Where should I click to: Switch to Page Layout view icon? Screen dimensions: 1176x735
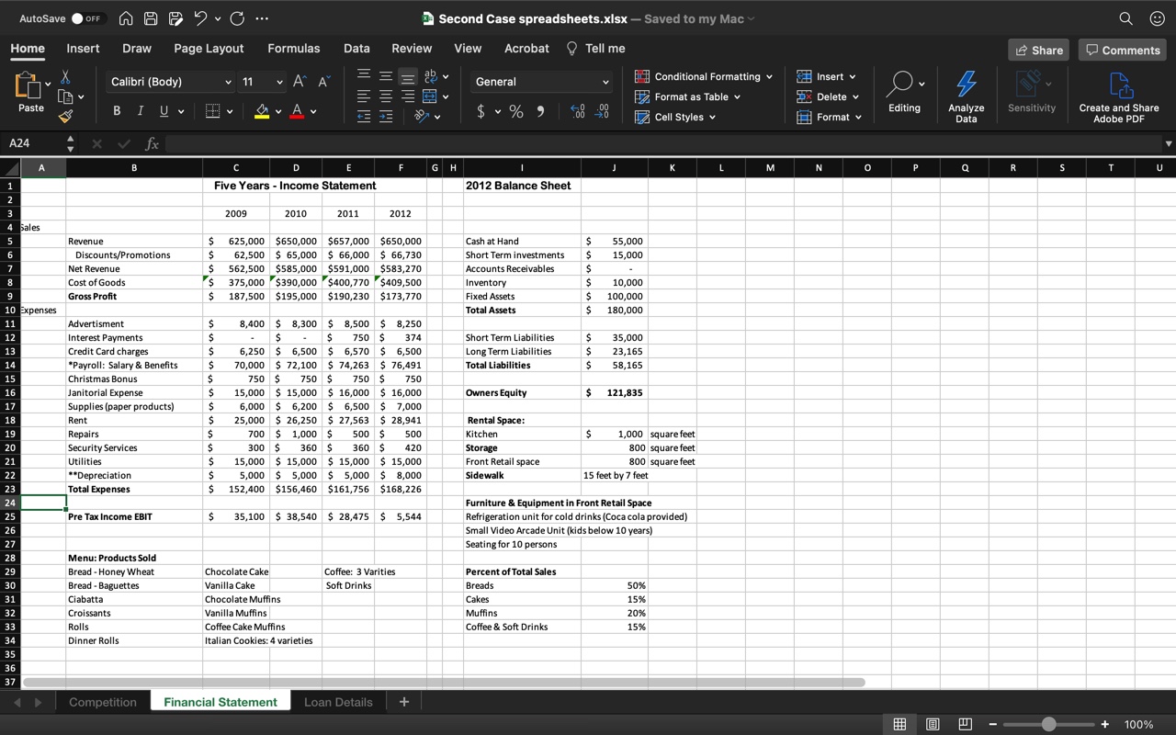click(x=933, y=724)
